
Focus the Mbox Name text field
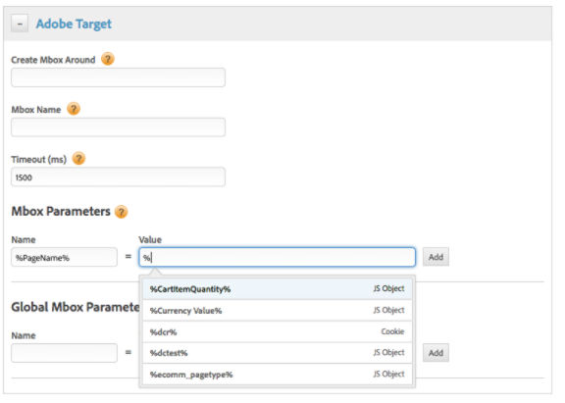[x=118, y=127]
